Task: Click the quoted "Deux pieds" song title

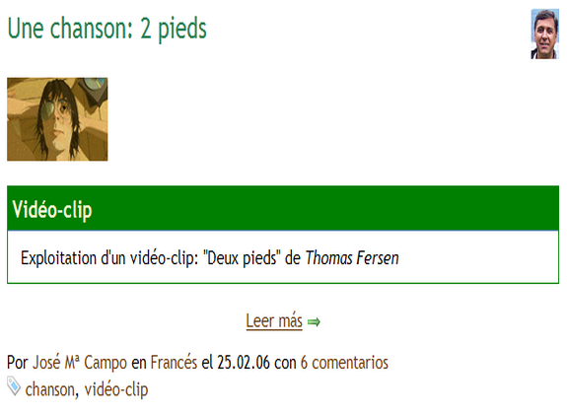Action: (x=242, y=258)
